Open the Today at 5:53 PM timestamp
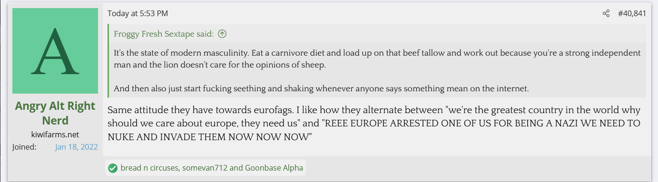The width and height of the screenshot is (658, 182). pos(137,13)
